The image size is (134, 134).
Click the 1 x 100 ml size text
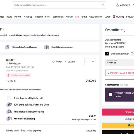click(11, 81)
